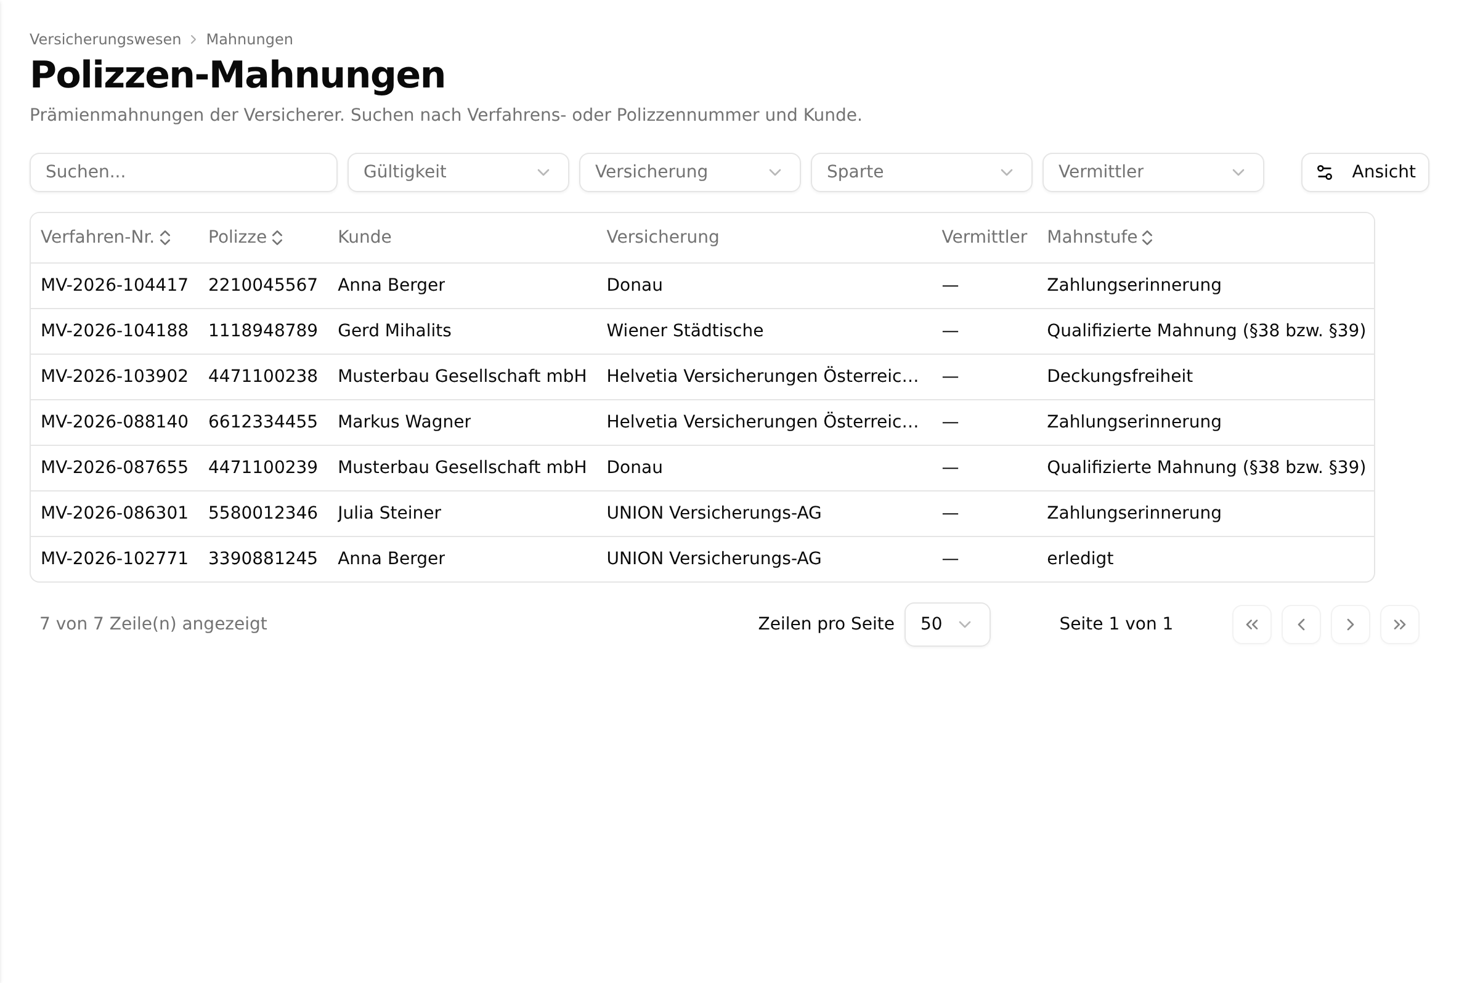Go to next page arrow

pyautogui.click(x=1350, y=625)
